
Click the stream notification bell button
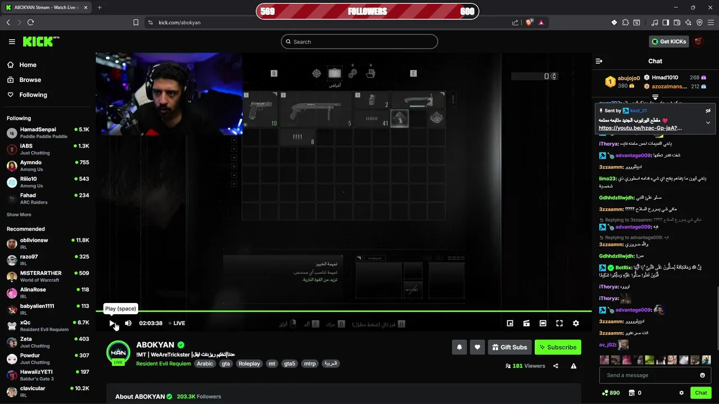[459, 347]
